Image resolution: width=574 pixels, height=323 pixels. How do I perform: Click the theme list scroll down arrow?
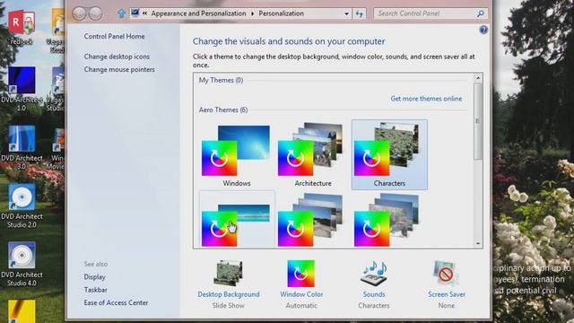click(478, 243)
